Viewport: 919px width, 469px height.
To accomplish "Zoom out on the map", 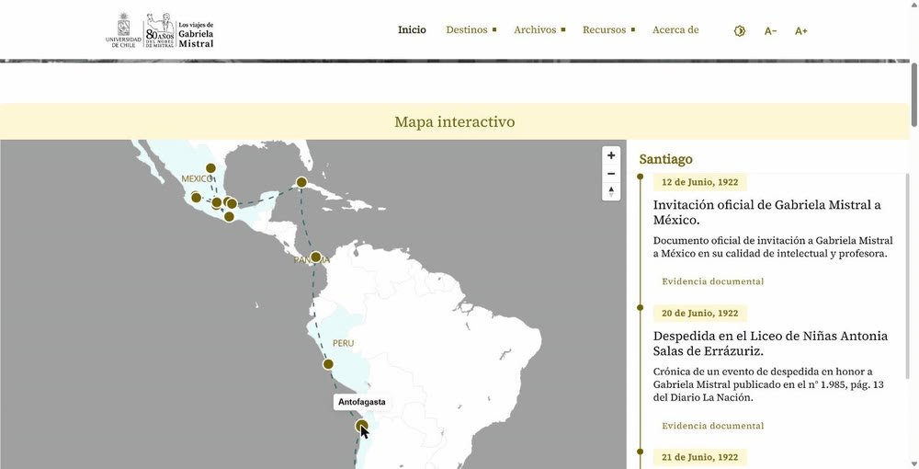I will [611, 174].
